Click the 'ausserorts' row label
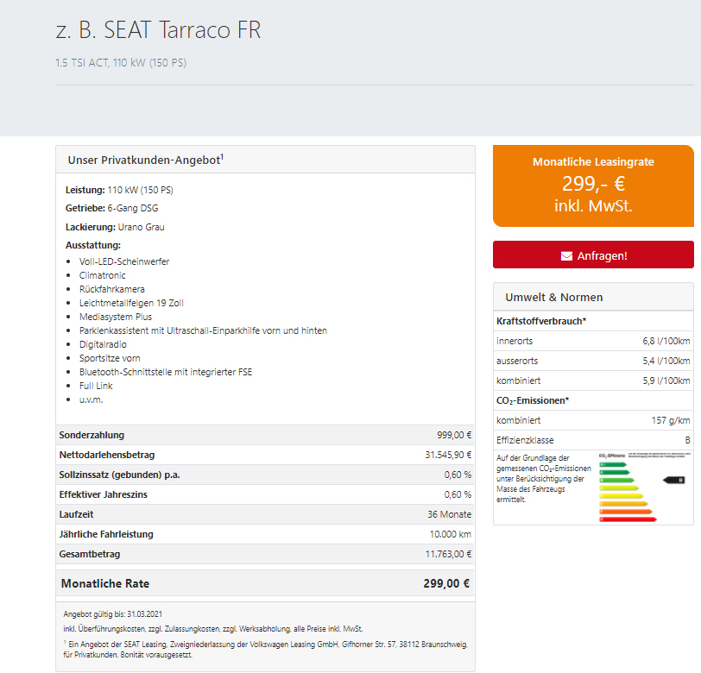This screenshot has height=673, width=701. (x=517, y=361)
